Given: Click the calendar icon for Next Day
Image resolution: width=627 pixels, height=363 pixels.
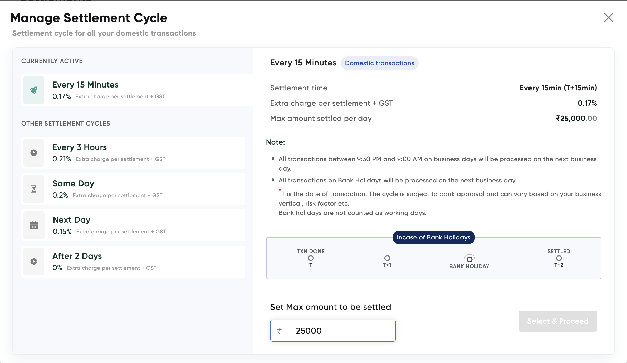Looking at the screenshot, I should pos(34,225).
